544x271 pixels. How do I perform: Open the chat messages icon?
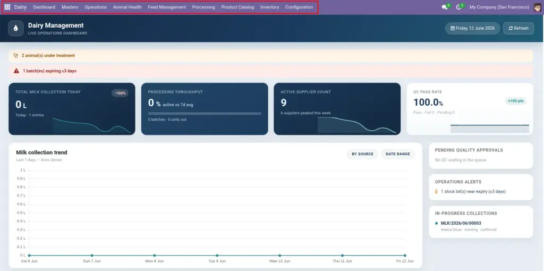pos(445,7)
